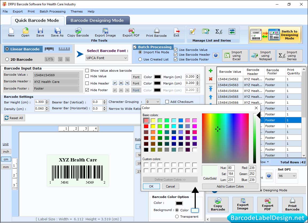Open Character Grouping dropdown
The height and width of the screenshot is (223, 308).
click(x=153, y=102)
